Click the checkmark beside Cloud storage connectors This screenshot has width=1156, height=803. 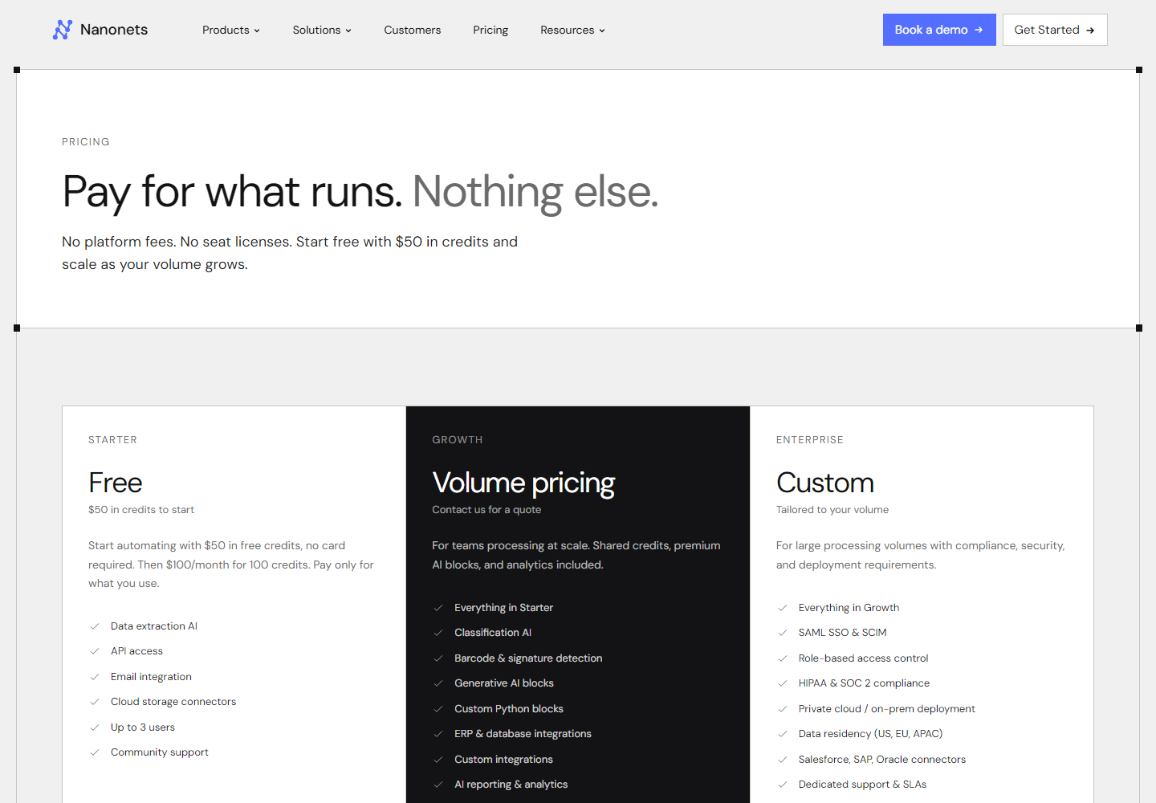point(95,702)
